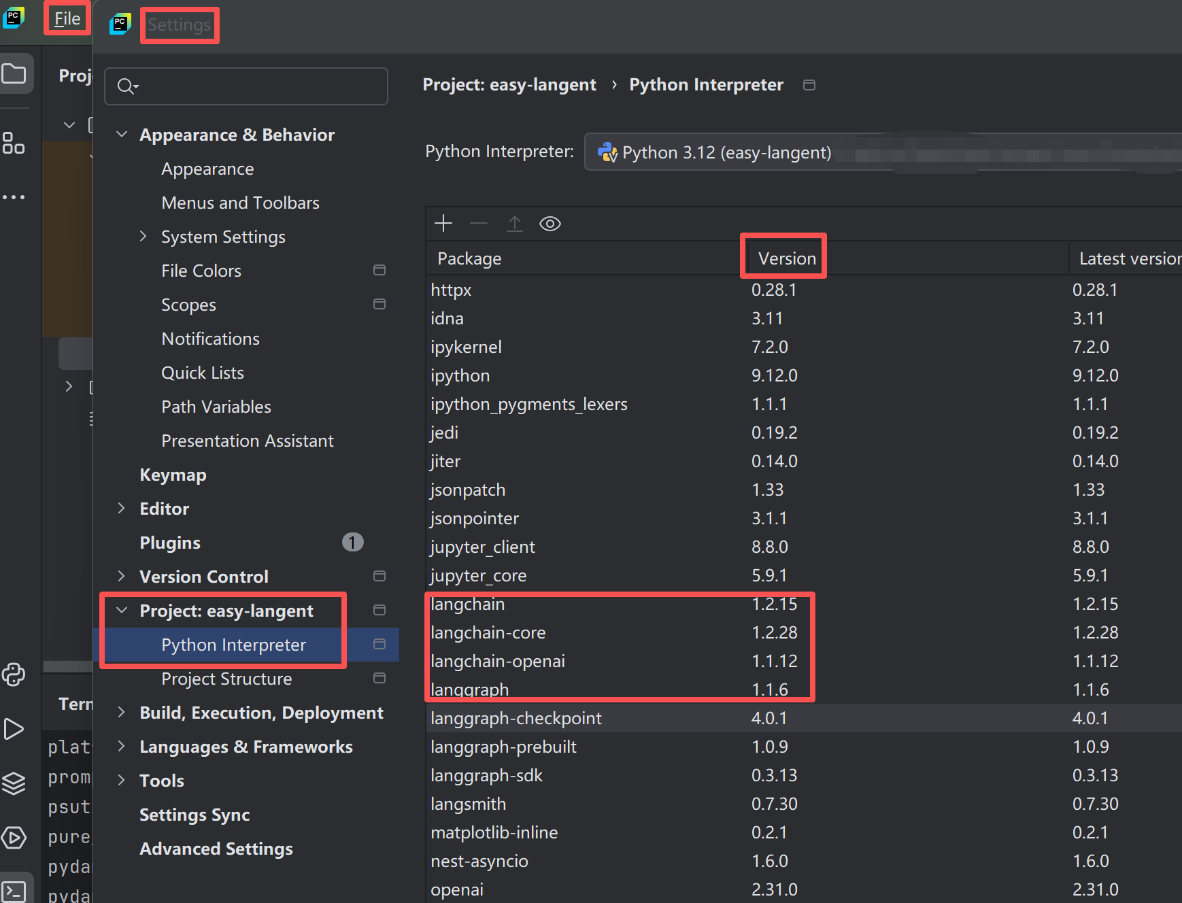1182x903 pixels.
Task: Open the Python Packages layers icon
Action: (14, 783)
